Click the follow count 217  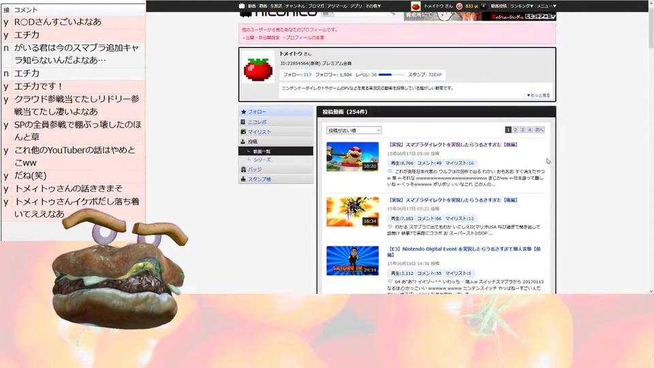point(307,75)
